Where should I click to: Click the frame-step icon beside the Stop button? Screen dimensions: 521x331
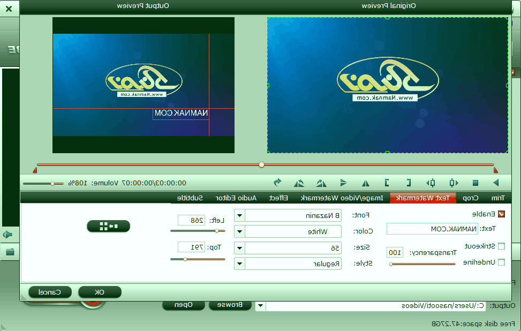[454, 183]
